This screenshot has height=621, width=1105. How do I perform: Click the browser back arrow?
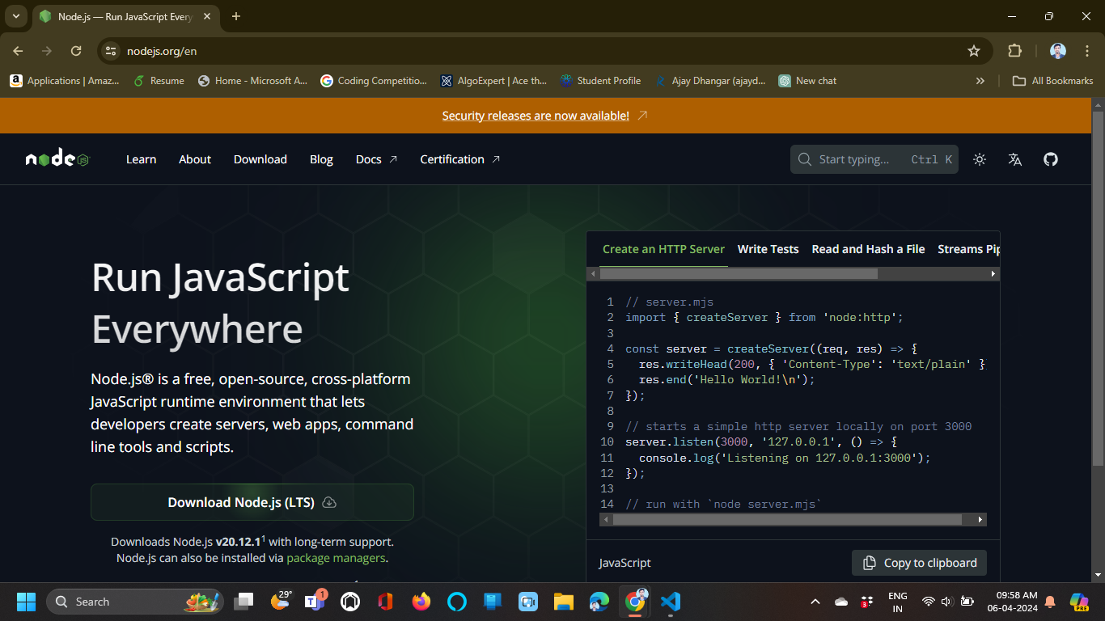pyautogui.click(x=18, y=51)
